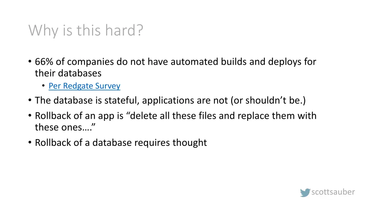Click 'Rollback of a database requires thought'

(121, 143)
